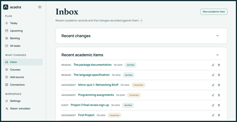
Task: Edit First Project row
Action: click(213, 115)
